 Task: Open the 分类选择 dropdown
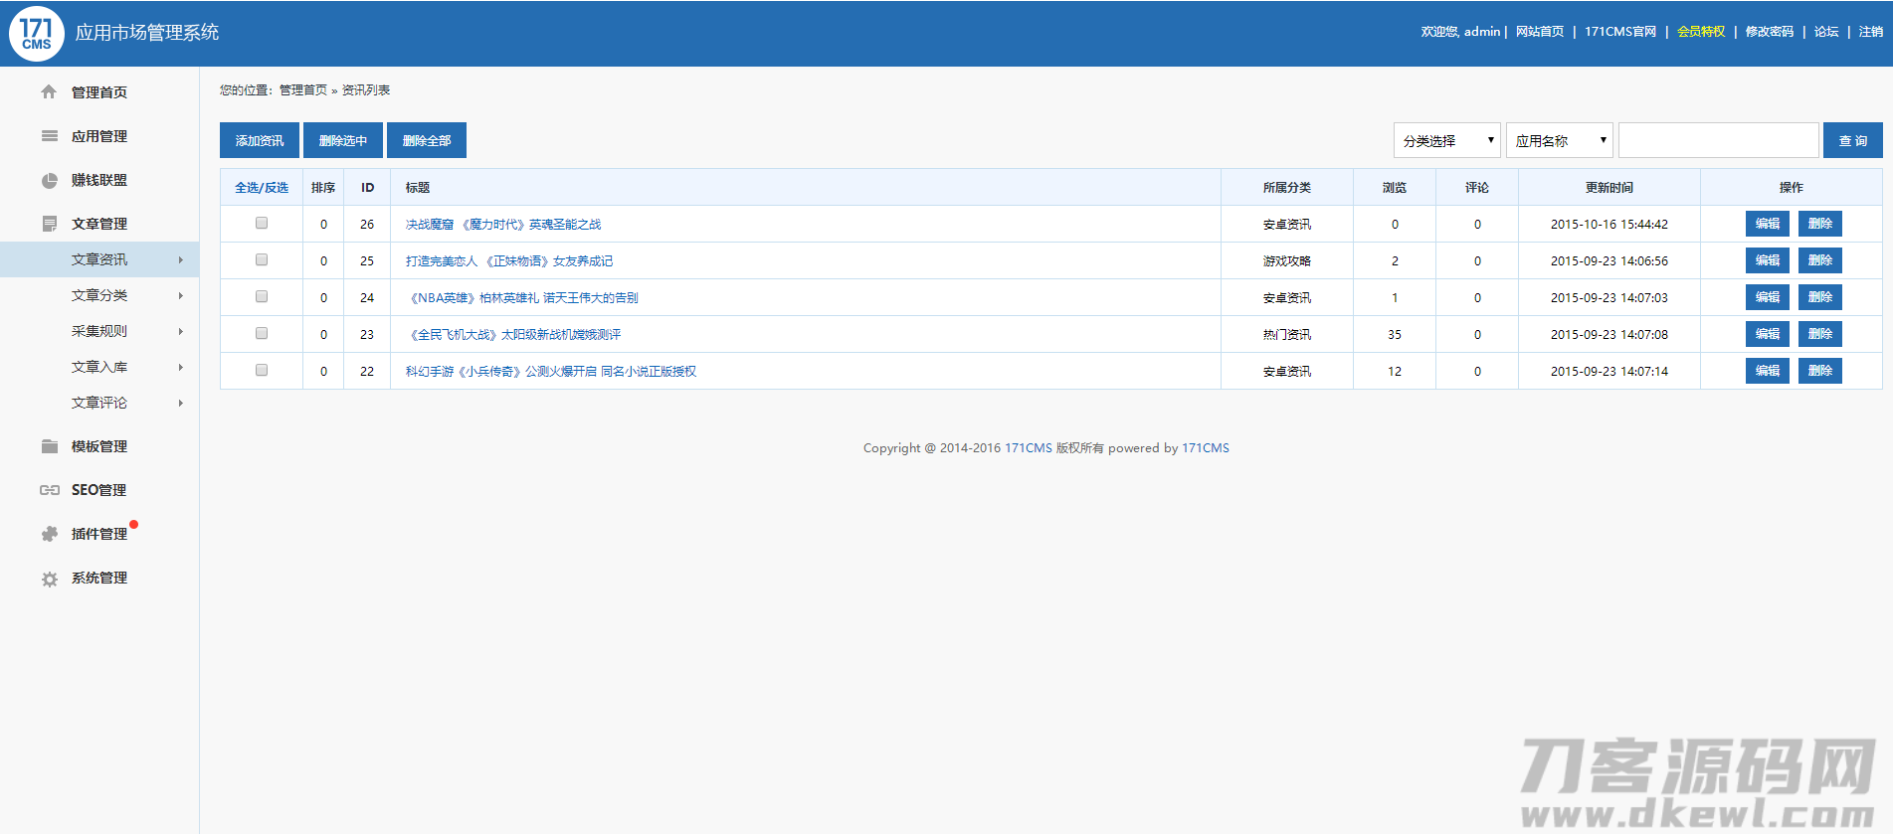point(1446,141)
